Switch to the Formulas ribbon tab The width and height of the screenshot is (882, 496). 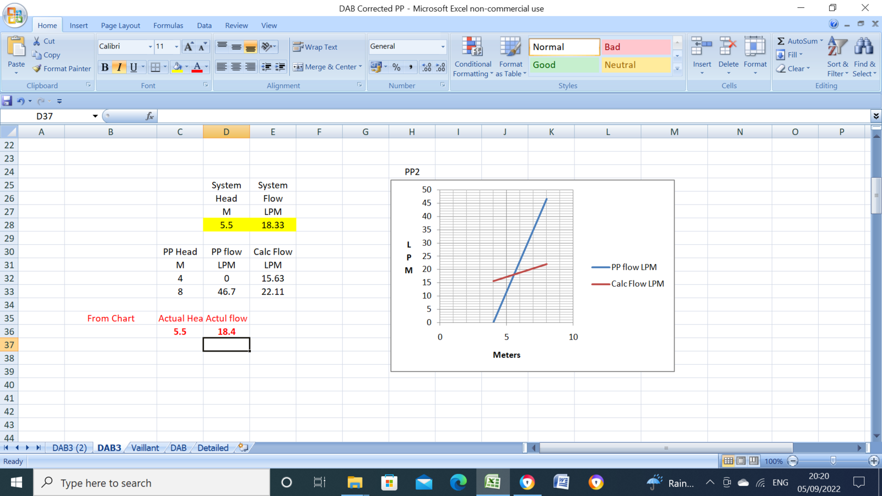coord(168,25)
